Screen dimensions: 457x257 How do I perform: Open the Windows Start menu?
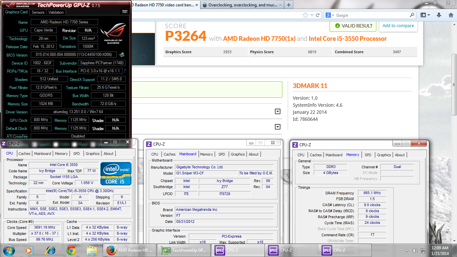click(x=8, y=250)
